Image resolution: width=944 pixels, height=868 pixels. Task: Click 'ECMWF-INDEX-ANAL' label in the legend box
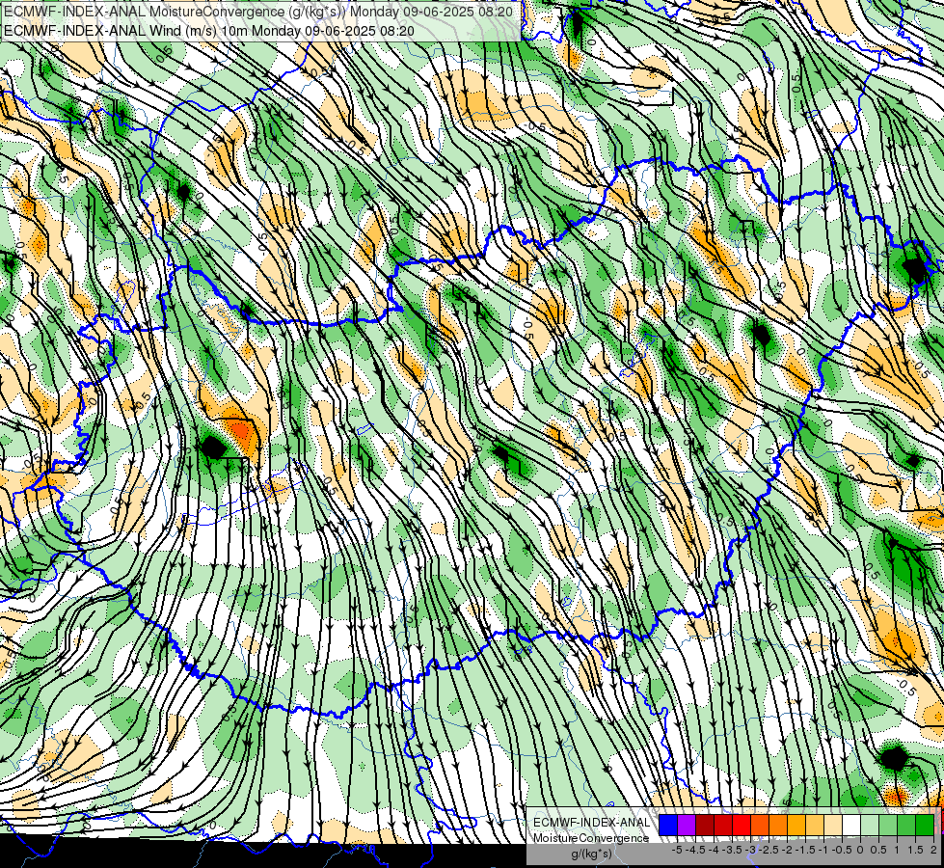click(x=592, y=823)
